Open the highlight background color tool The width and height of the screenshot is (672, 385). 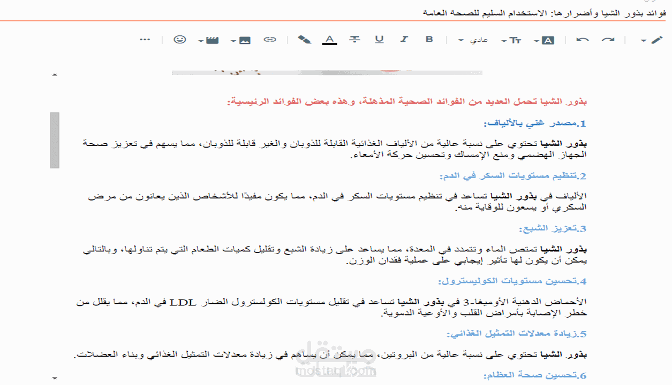tap(304, 40)
